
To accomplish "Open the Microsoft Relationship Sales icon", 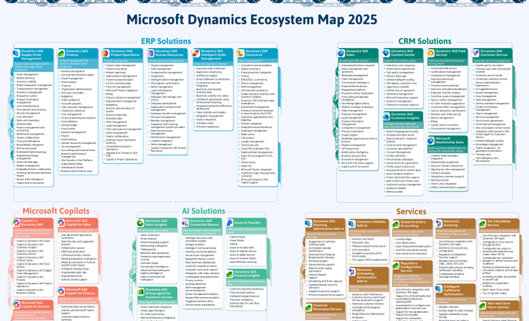I will point(431,141).
